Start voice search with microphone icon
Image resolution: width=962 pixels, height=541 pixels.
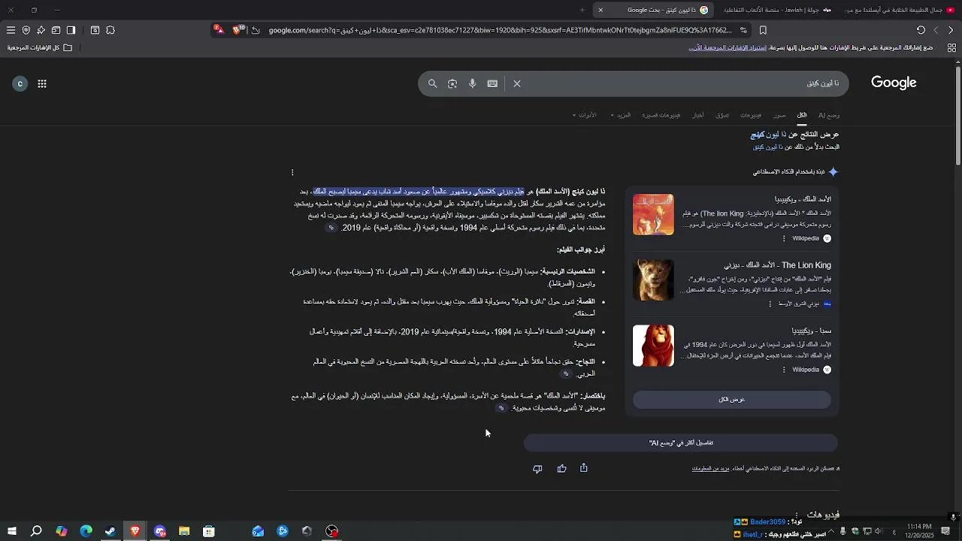click(472, 83)
